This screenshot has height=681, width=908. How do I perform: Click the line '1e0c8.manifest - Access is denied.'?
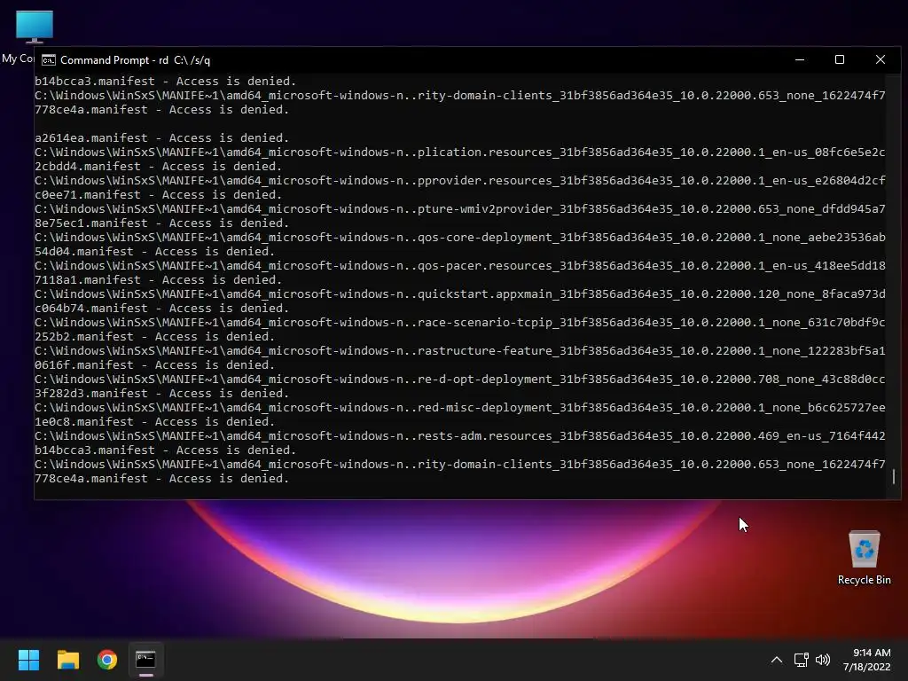point(154,421)
